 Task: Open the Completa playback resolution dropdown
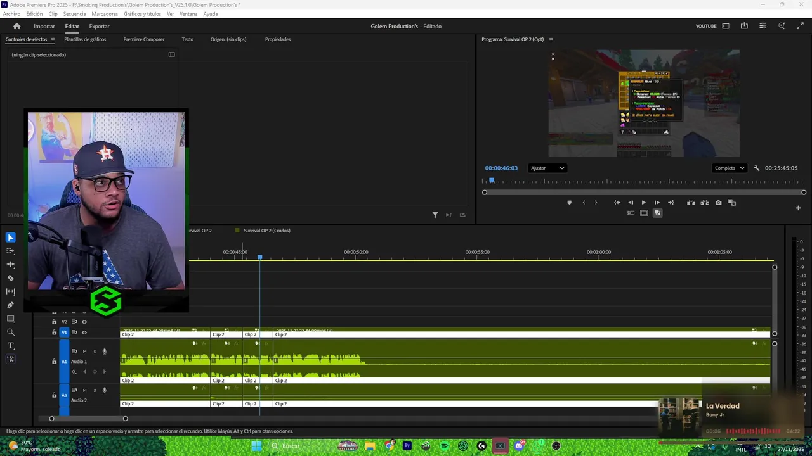pos(730,168)
